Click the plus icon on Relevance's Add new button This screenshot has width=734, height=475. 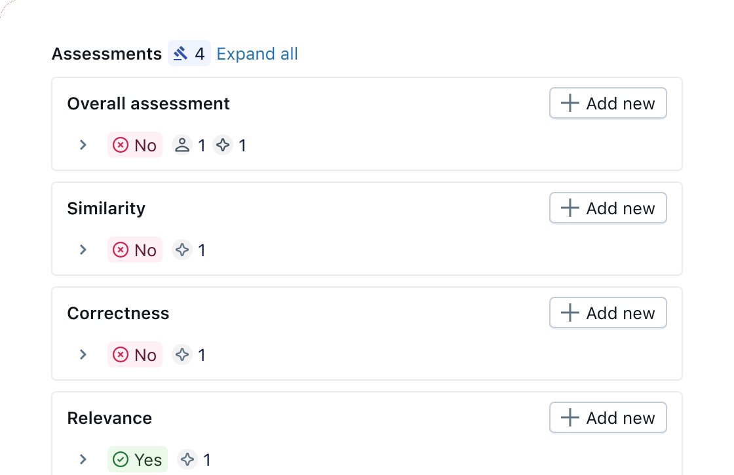570,417
